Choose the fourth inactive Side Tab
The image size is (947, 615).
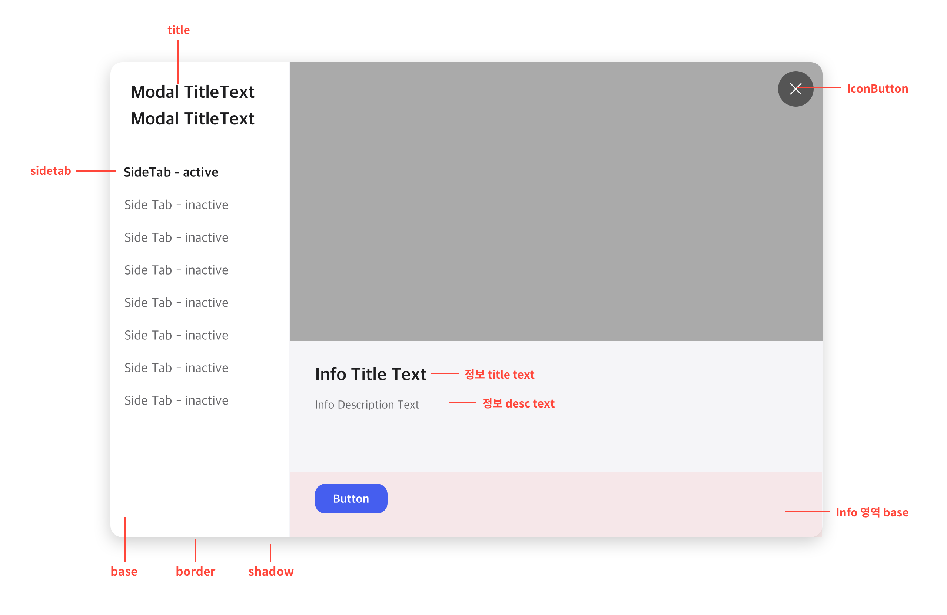tap(176, 302)
